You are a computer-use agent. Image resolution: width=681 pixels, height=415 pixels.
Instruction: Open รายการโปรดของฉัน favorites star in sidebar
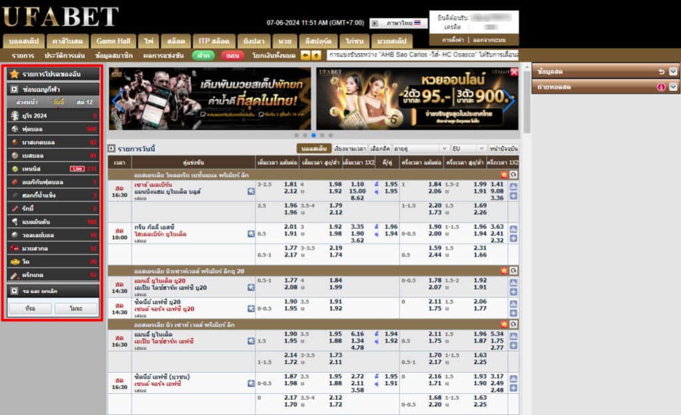(15, 74)
